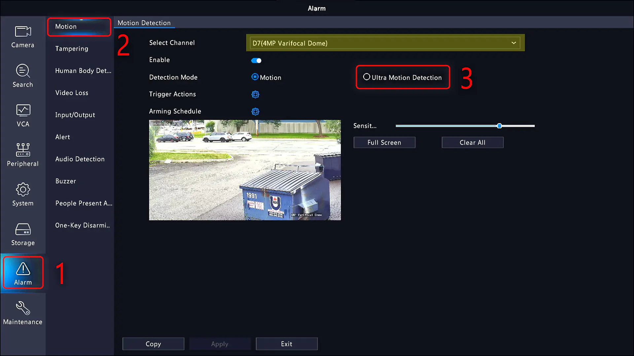Click the live camera preview thumbnail

245,170
